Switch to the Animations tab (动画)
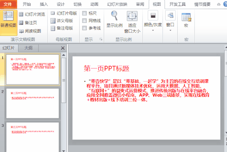The width and height of the screenshot is (227, 152). point(94,4)
